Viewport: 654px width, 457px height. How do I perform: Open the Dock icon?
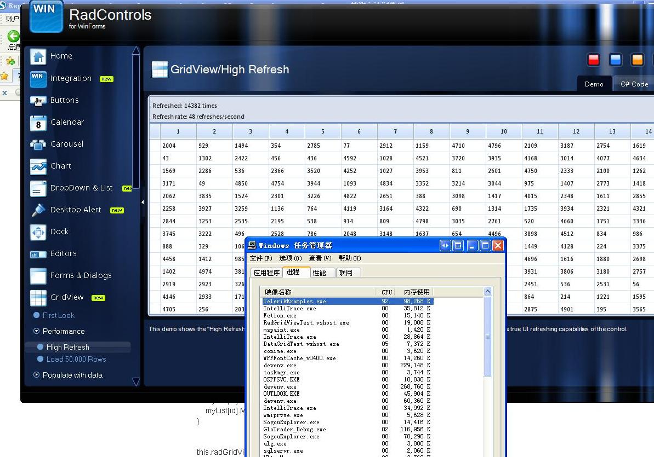coord(38,232)
